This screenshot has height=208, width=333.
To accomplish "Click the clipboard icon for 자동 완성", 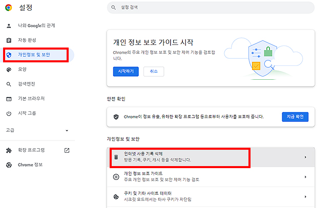I will [x=9, y=40].
